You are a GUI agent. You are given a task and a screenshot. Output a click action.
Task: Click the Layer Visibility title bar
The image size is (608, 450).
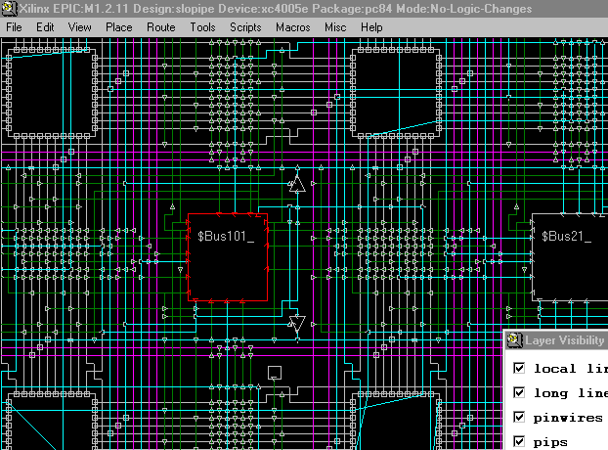pos(556,340)
